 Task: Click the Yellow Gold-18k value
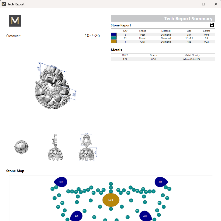[191, 59]
